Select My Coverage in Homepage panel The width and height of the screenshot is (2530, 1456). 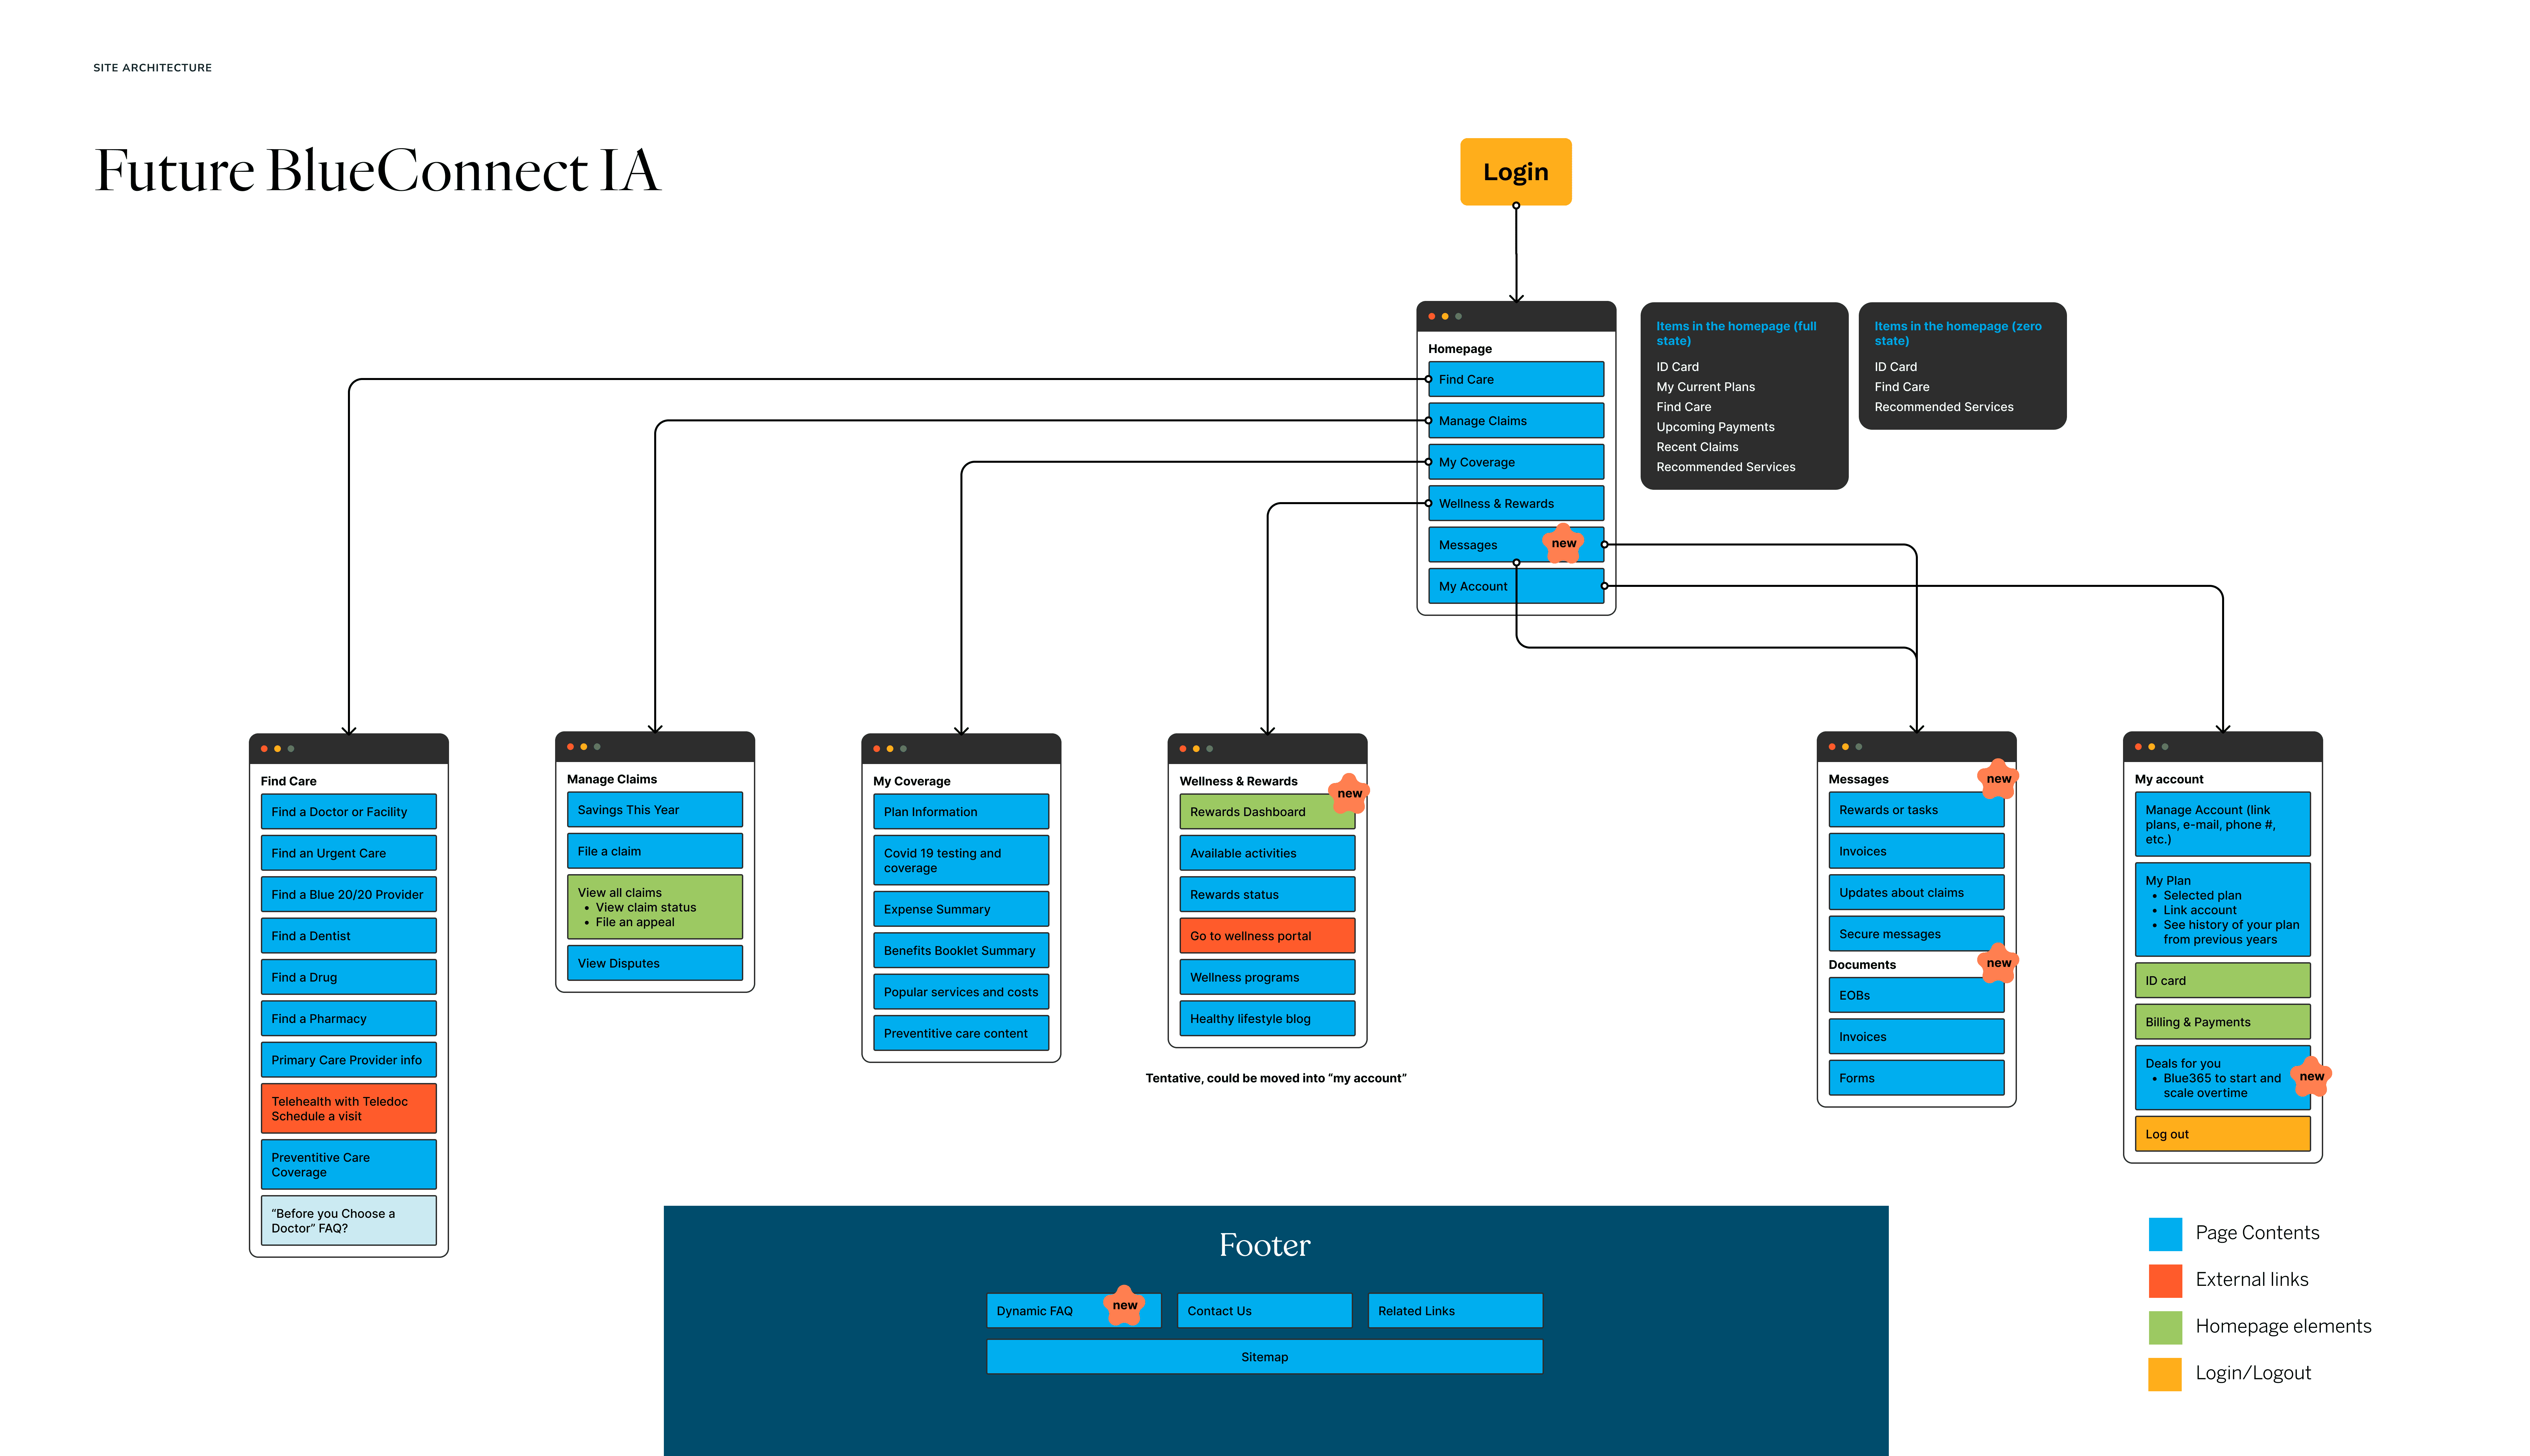tap(1516, 462)
